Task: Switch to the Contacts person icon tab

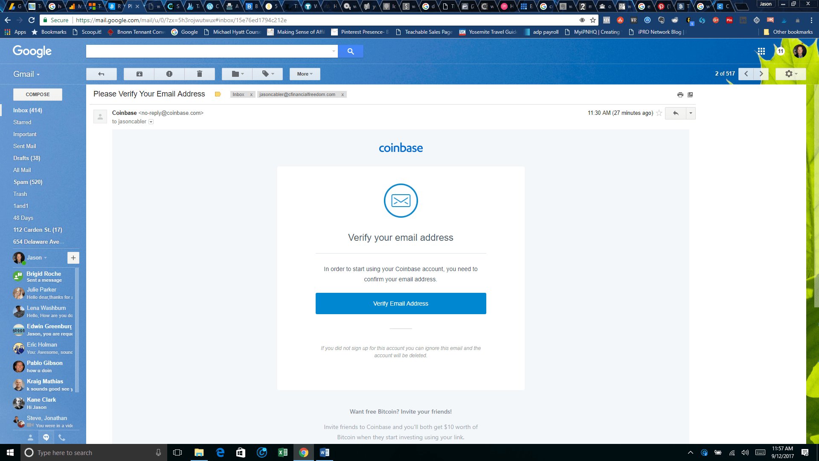Action: pos(30,438)
